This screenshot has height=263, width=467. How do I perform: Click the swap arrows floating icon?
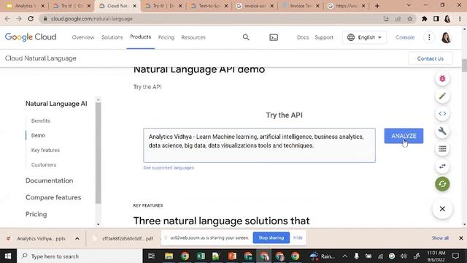point(442,166)
